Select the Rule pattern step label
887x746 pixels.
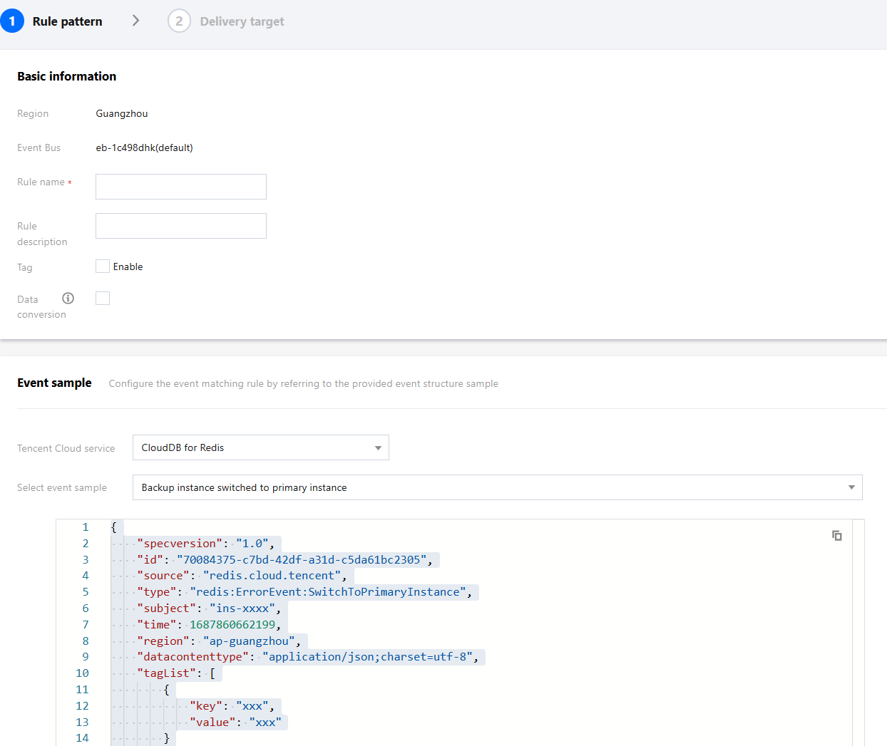[x=67, y=21]
